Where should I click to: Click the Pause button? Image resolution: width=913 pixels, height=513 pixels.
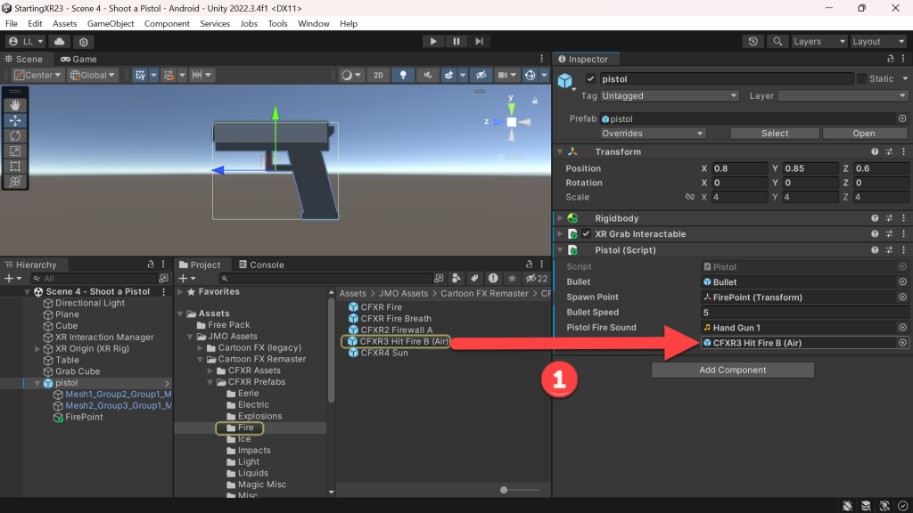click(456, 41)
